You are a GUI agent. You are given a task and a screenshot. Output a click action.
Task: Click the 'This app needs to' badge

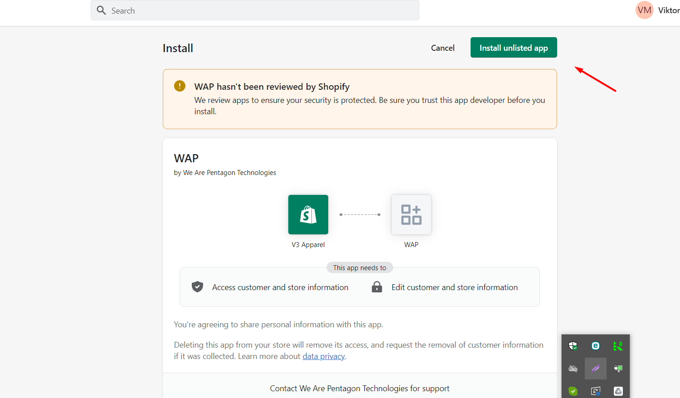coord(359,268)
